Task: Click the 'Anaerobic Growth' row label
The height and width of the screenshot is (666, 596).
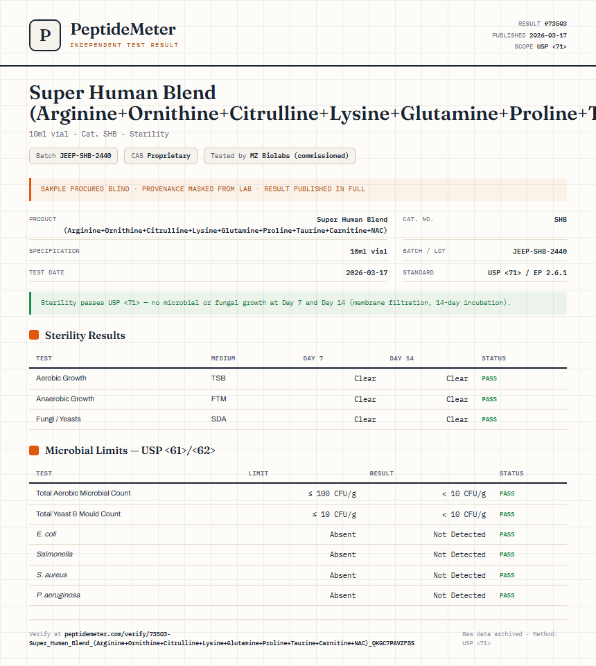Action: [x=65, y=398]
